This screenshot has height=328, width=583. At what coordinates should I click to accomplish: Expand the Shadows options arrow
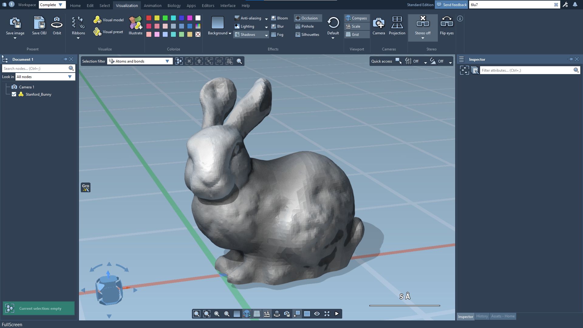pyautogui.click(x=266, y=35)
